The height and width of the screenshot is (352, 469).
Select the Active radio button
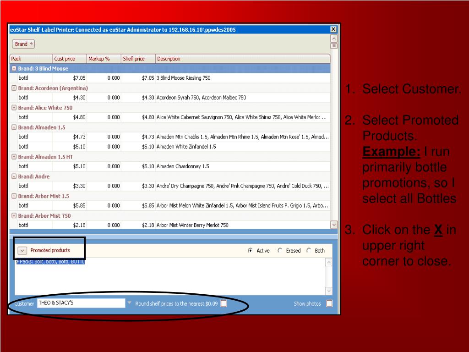(250, 251)
